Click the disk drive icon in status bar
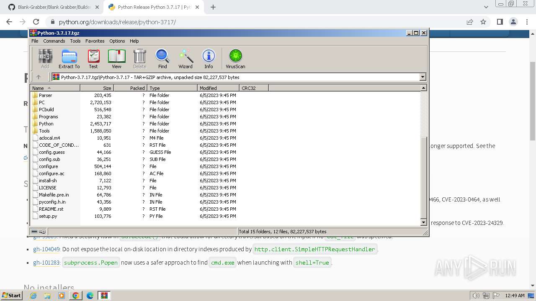The height and width of the screenshot is (301, 536). (x=34, y=232)
